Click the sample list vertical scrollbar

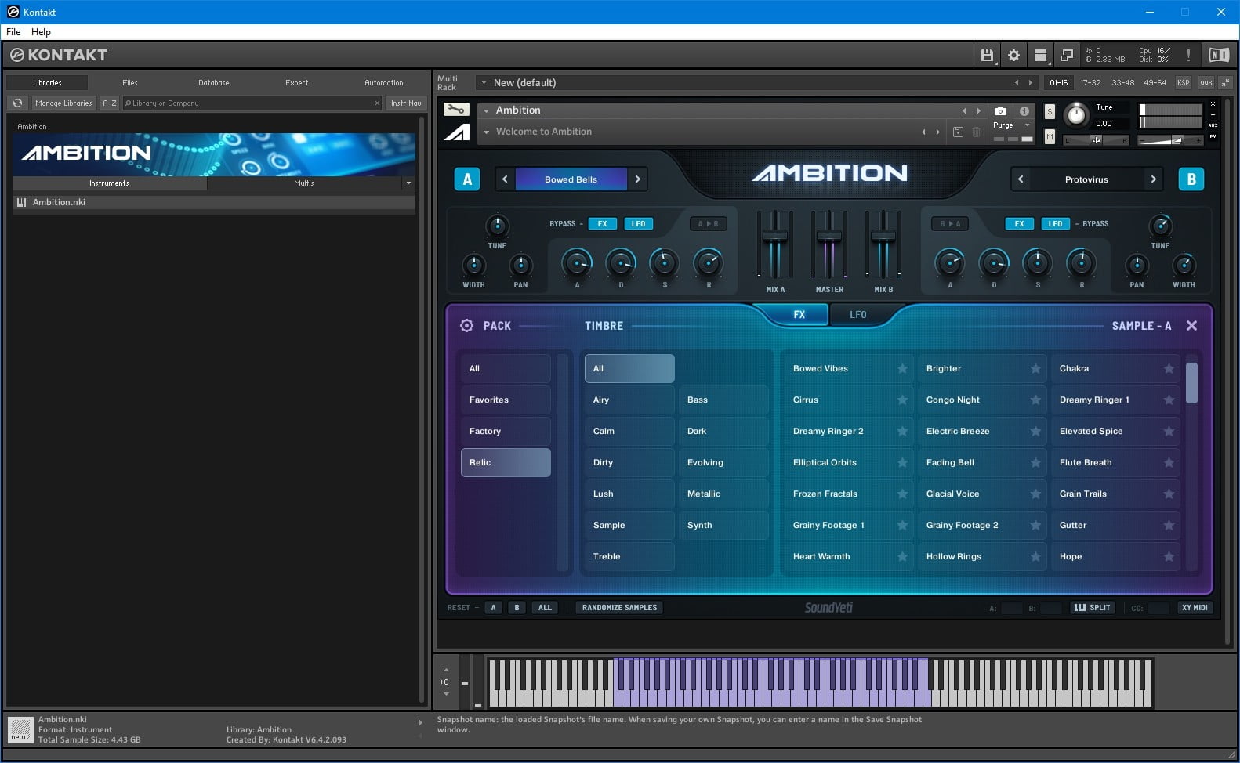pos(1191,383)
